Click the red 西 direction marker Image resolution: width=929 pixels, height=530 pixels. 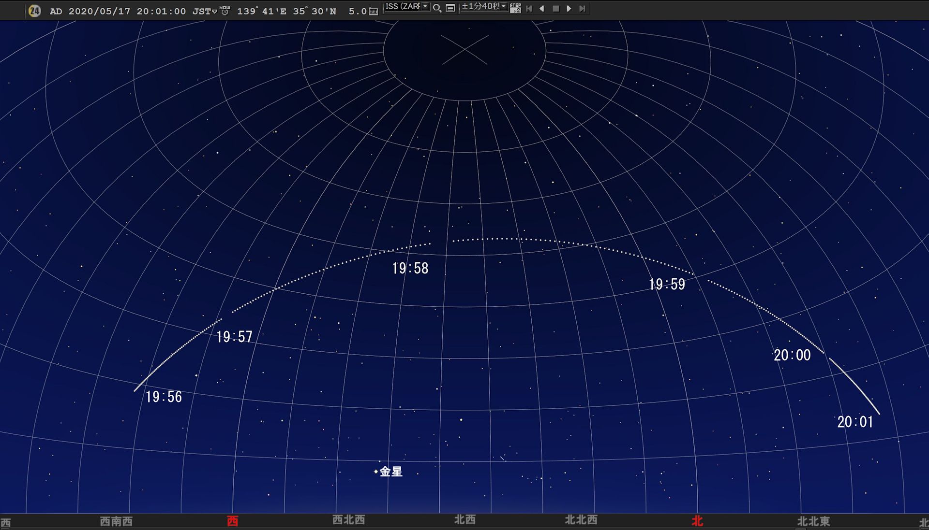pos(233,521)
